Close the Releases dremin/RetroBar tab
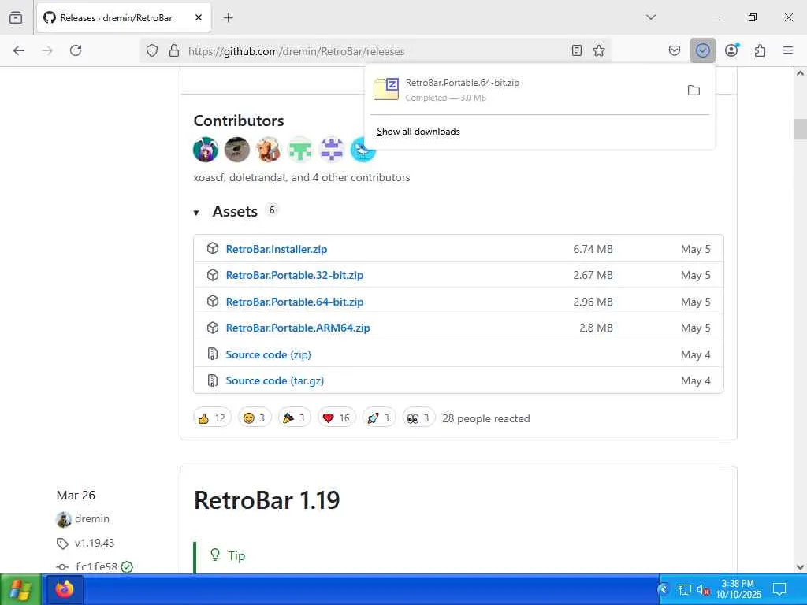 [x=199, y=17]
